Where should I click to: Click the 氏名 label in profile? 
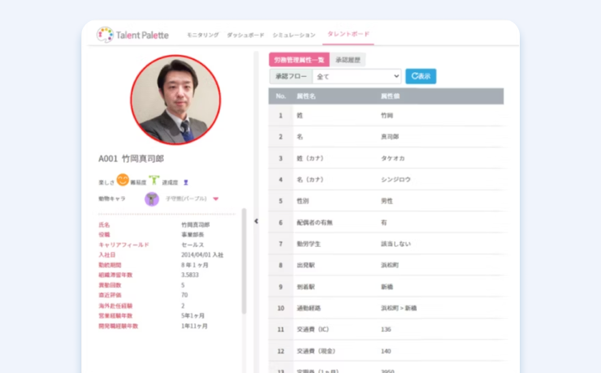tap(104, 225)
